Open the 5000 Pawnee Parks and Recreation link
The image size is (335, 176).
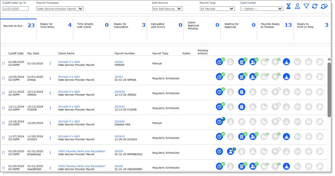pos(82,151)
